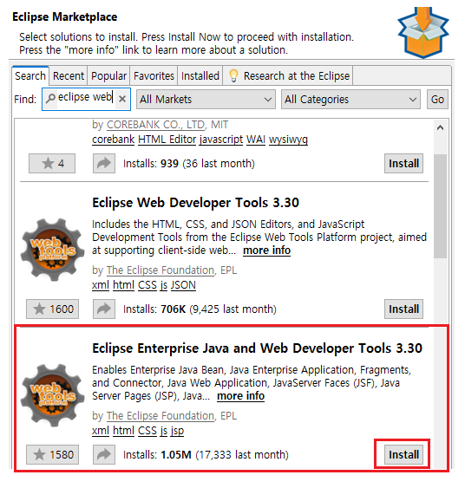Screen dimensions: 465x488
Task: Switch to the Favorites tab
Action: [154, 75]
